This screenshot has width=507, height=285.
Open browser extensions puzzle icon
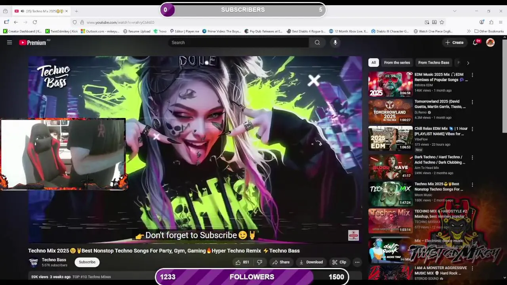coord(491,22)
